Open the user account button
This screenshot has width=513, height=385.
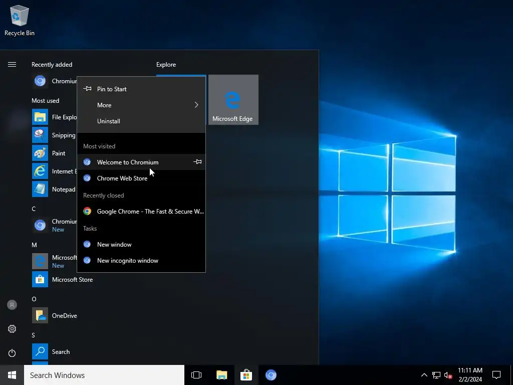pos(12,305)
